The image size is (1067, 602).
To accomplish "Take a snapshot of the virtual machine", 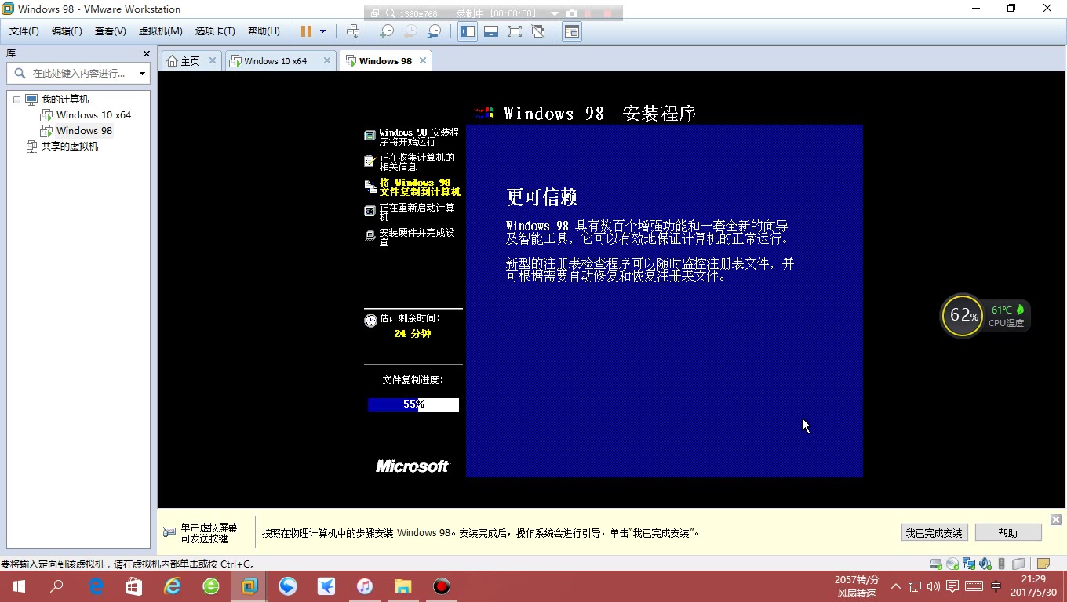I will coord(385,31).
